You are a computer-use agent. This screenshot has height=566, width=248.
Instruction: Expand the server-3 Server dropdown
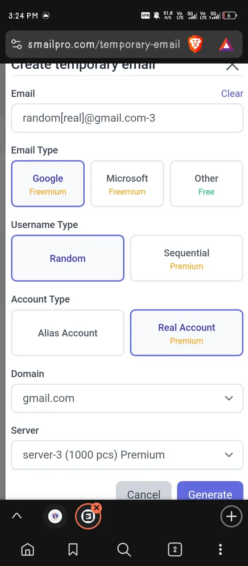(x=127, y=455)
